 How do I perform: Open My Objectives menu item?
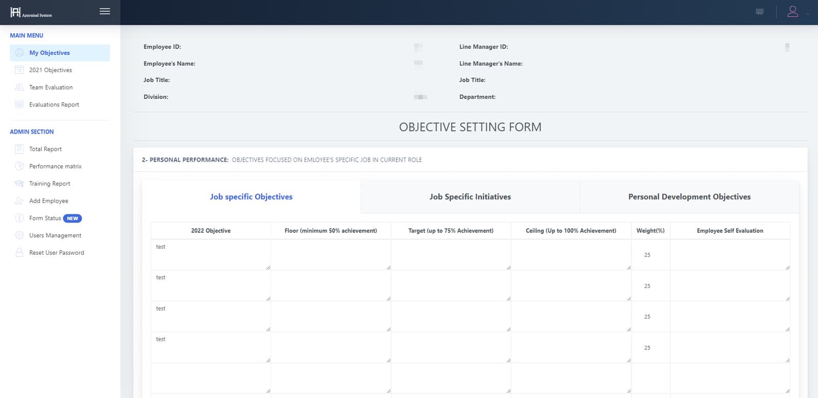60,53
